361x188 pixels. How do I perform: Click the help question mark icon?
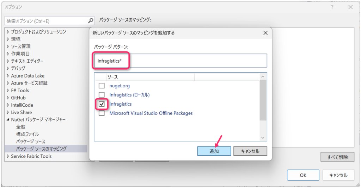(332, 7)
